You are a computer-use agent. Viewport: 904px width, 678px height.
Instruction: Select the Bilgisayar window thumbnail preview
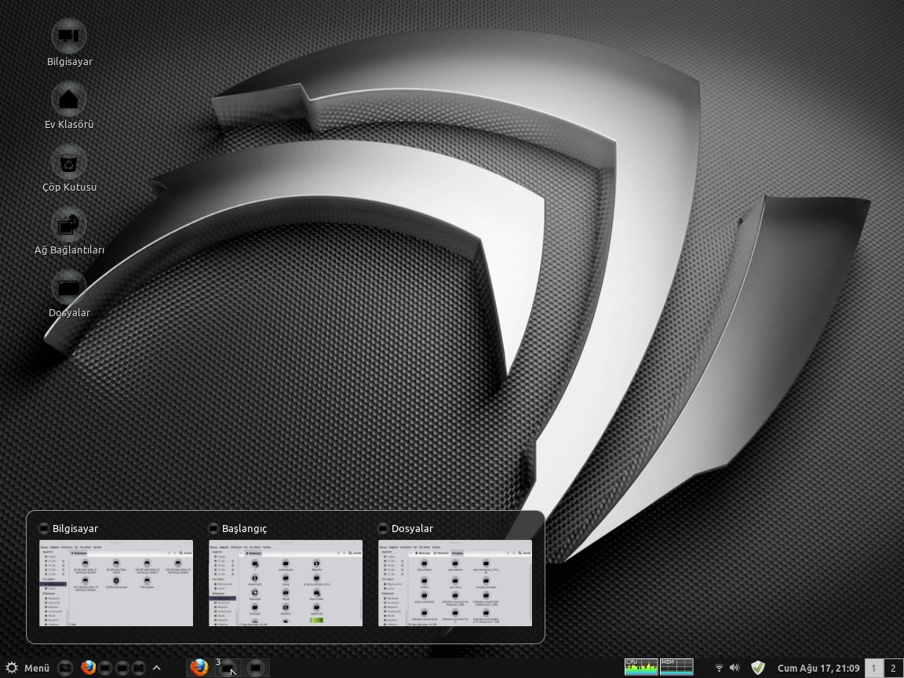click(116, 583)
